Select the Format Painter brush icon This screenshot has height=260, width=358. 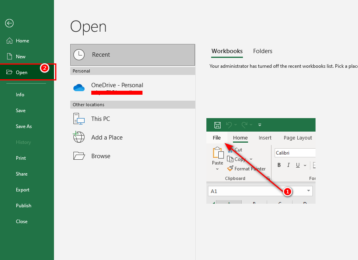(x=230, y=168)
